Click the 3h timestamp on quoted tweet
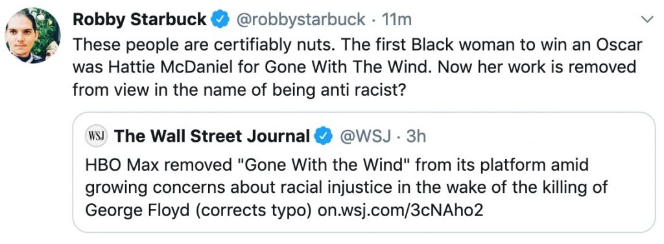Image resolution: width=664 pixels, height=244 pixels. [x=416, y=137]
